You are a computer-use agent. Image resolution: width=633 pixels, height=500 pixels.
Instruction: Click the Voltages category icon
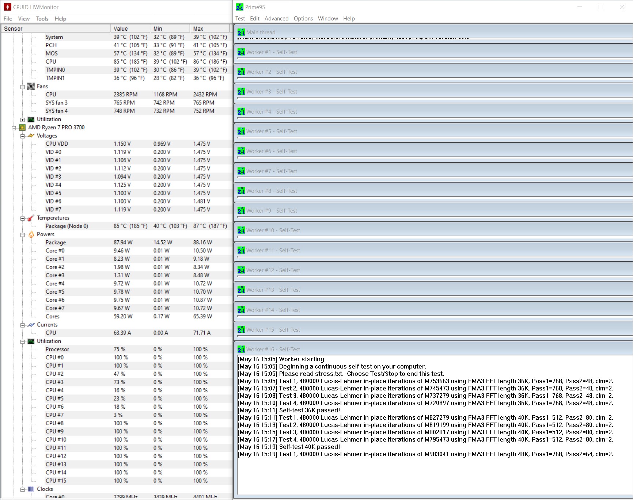31,136
